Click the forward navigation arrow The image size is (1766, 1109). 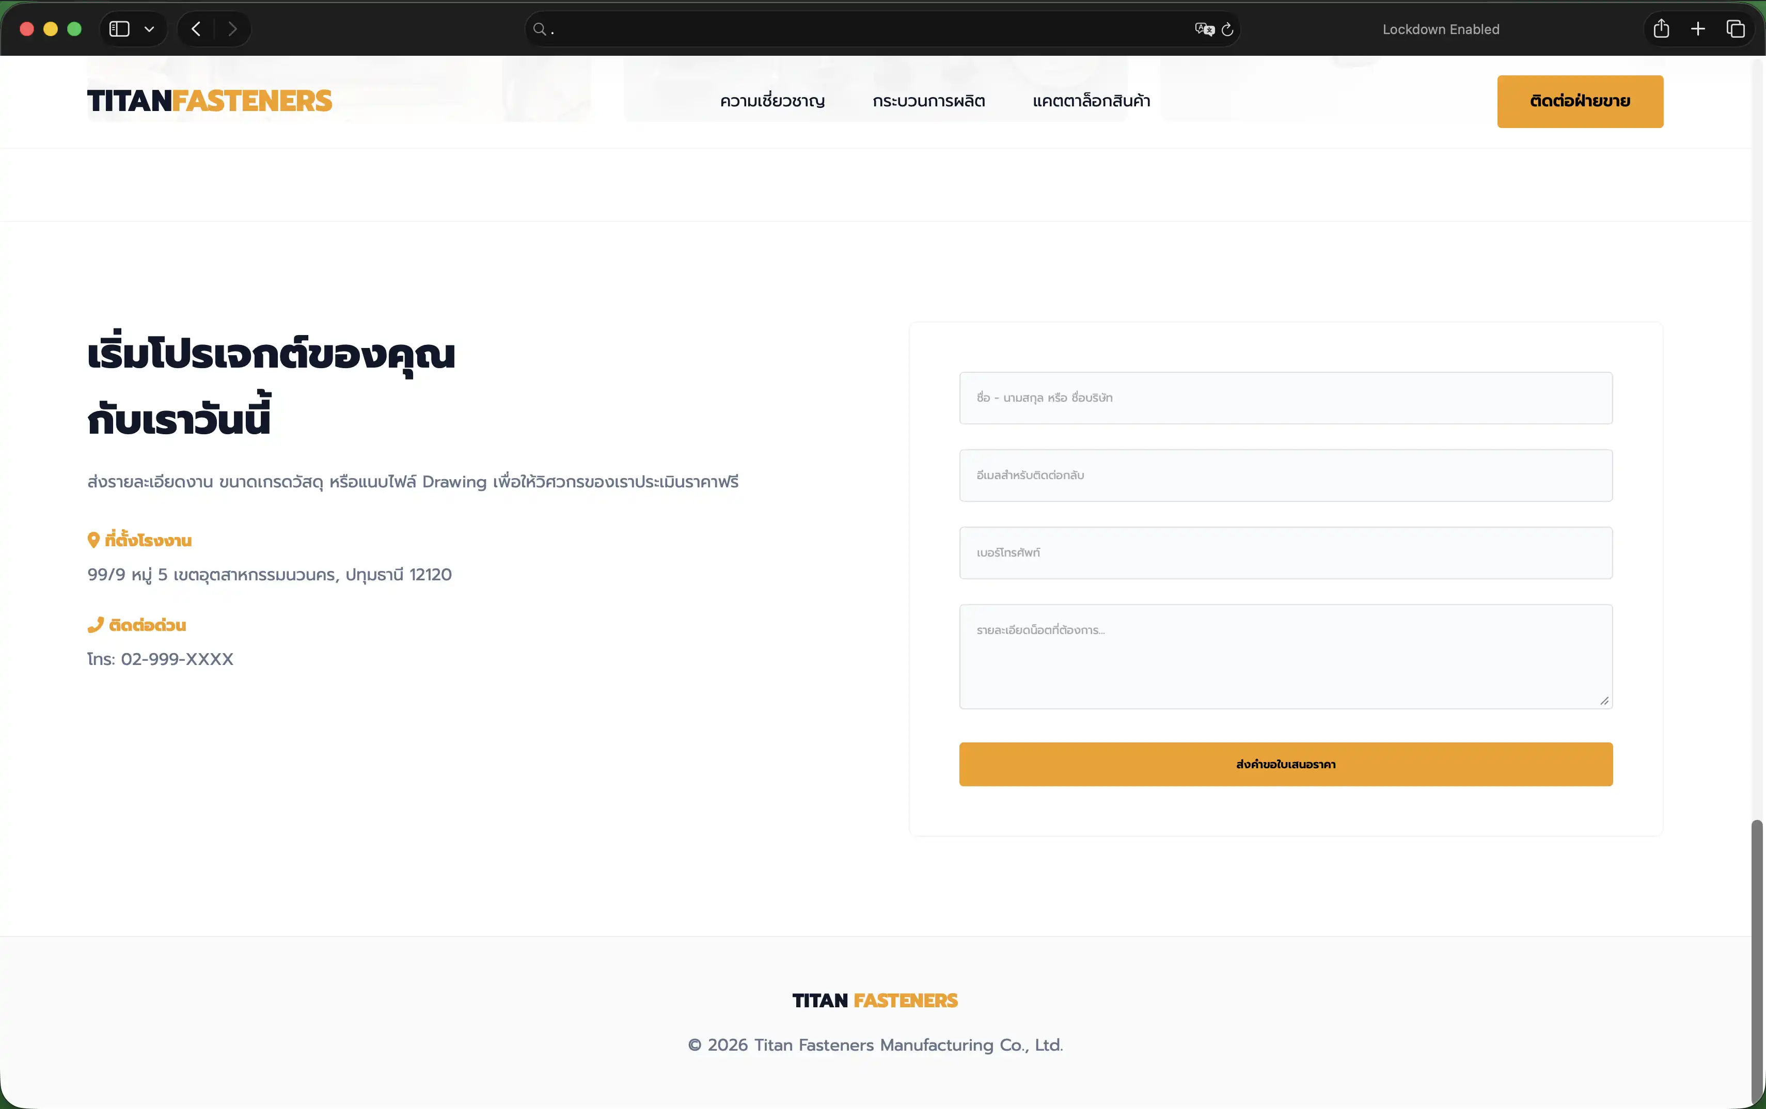[x=232, y=29]
